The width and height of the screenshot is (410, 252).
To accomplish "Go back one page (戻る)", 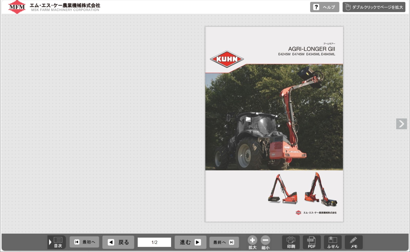I will [118, 242].
